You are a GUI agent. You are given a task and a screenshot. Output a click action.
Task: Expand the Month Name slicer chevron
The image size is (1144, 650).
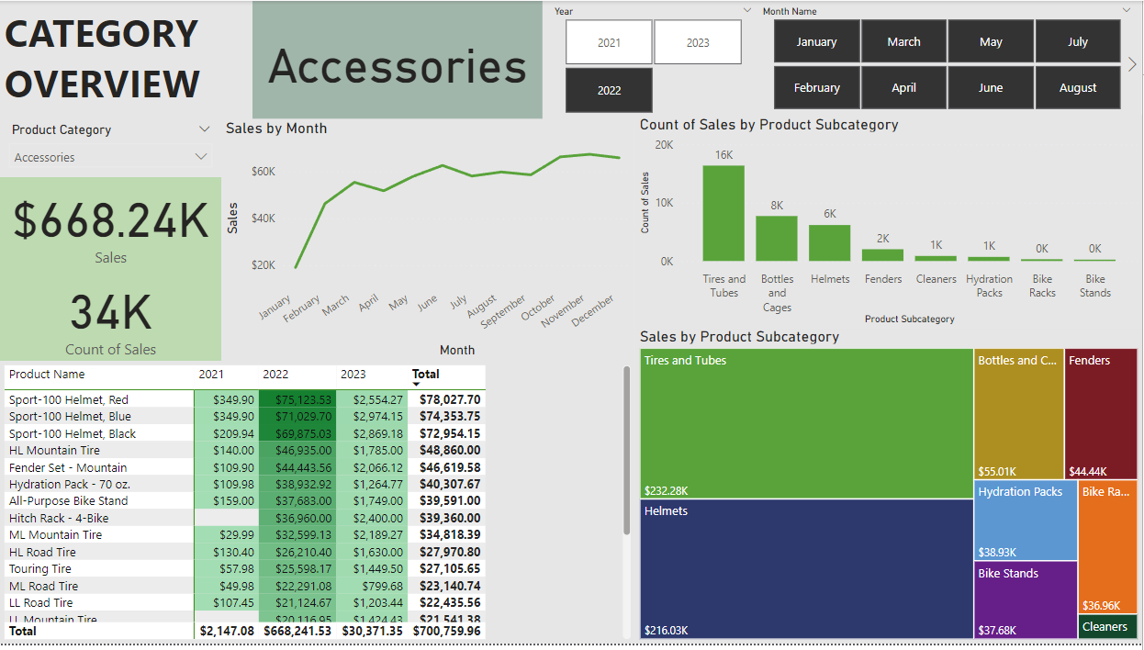coord(1126,11)
